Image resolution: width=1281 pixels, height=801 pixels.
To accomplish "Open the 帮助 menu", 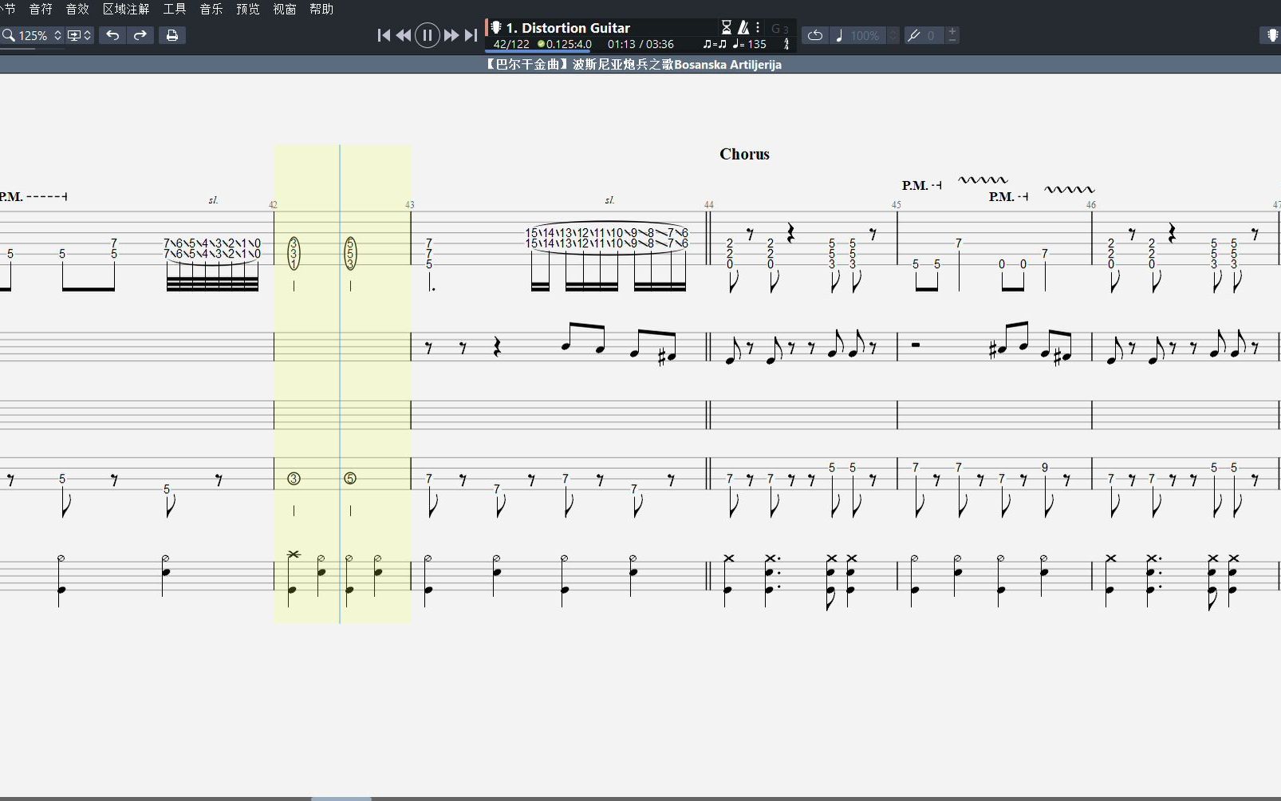I will (x=321, y=9).
